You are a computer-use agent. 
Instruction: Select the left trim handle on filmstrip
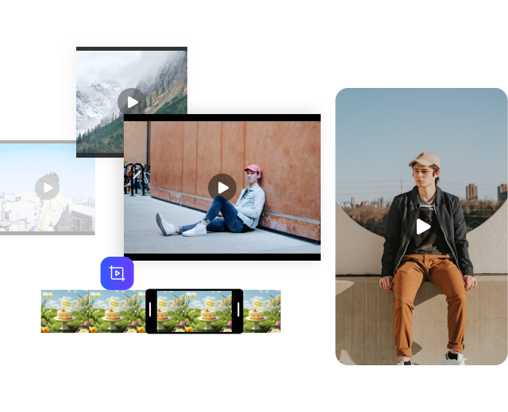[x=150, y=310]
